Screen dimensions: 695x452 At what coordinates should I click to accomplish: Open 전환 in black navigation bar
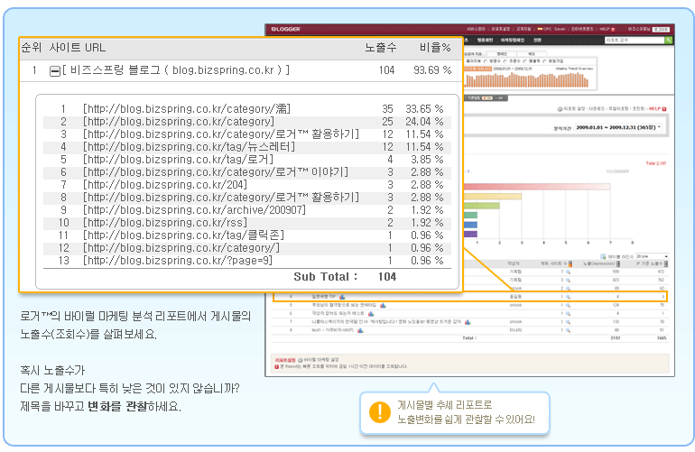coord(537,41)
